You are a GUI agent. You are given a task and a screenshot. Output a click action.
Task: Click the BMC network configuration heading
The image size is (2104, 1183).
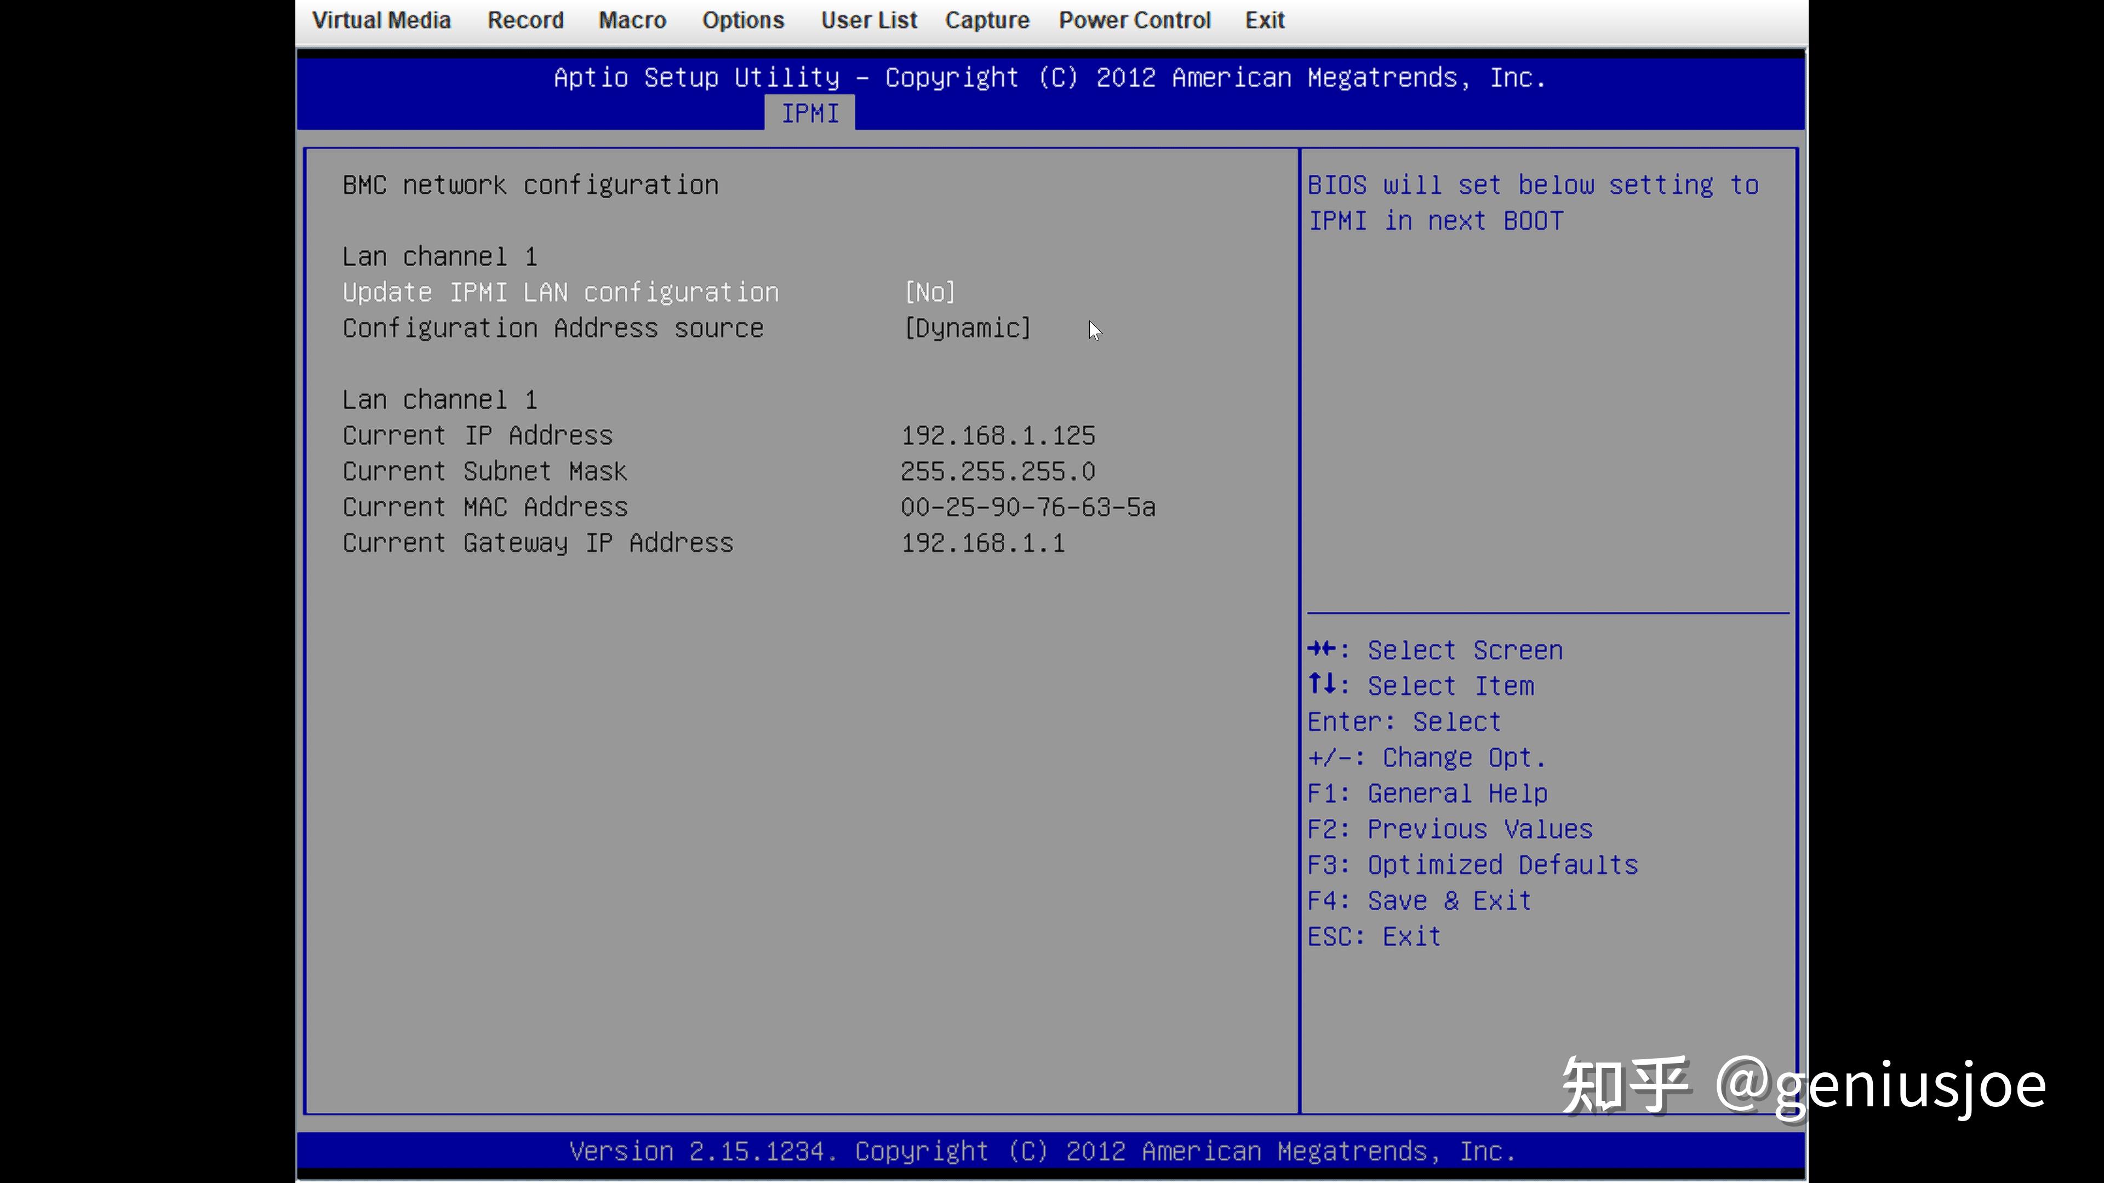[530, 185]
